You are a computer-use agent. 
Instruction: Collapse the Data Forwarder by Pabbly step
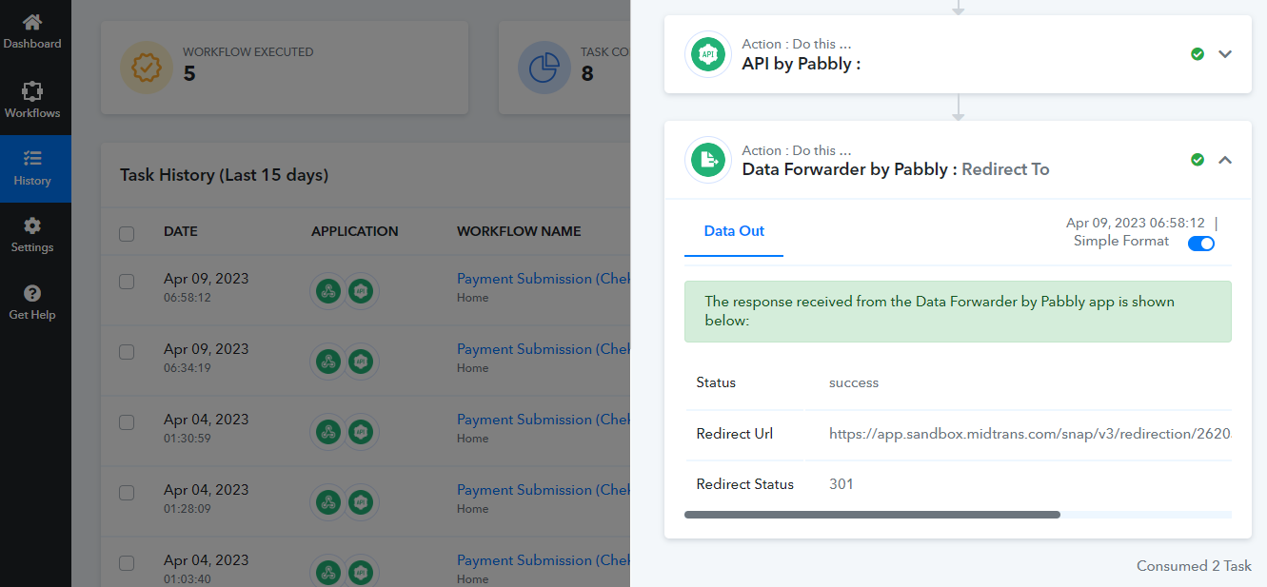click(x=1225, y=160)
